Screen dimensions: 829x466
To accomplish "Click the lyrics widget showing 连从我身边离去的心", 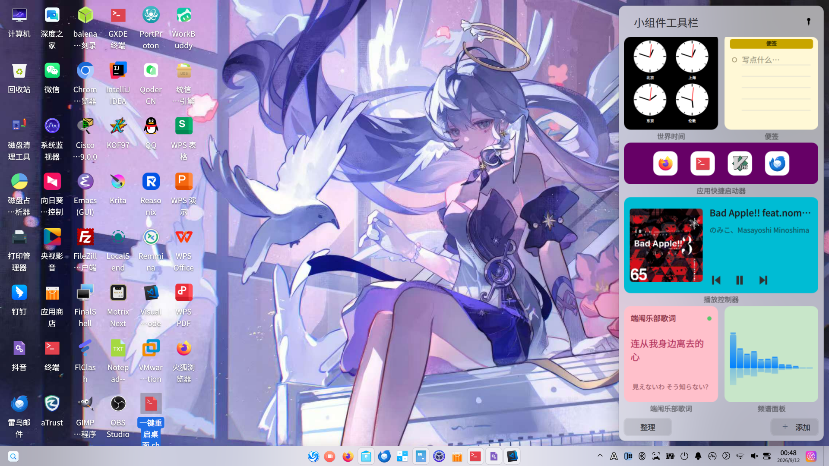I will point(671,354).
